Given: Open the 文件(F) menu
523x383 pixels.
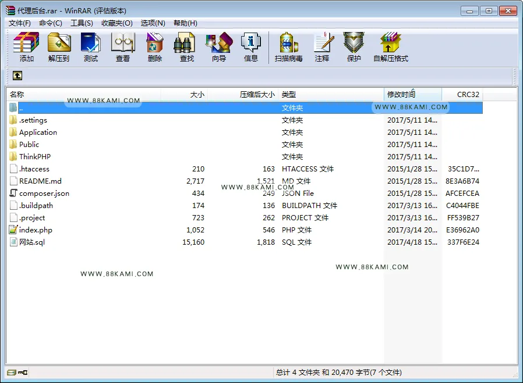Looking at the screenshot, I should [x=20, y=23].
